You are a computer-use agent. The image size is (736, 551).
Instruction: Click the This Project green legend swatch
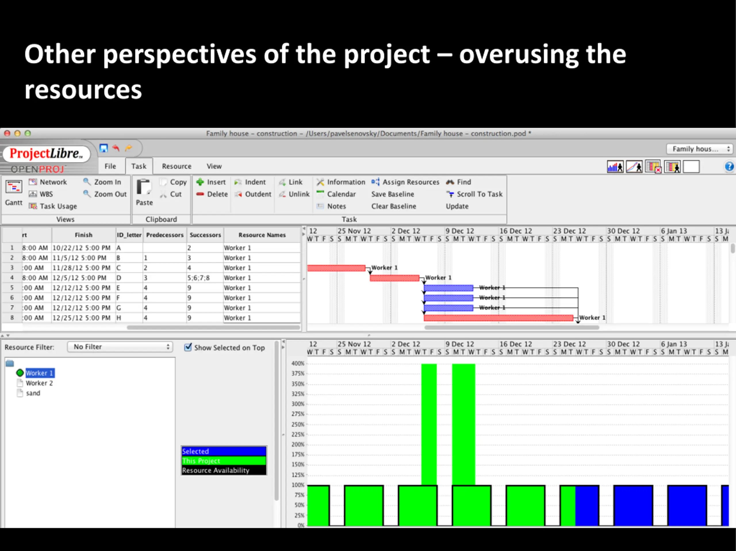point(224,461)
